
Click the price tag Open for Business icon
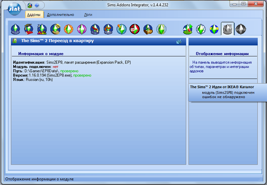[55, 29]
